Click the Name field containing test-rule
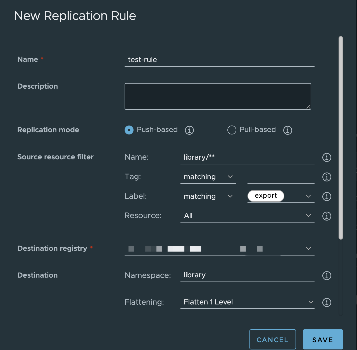Image resolution: width=357 pixels, height=350 pixels. point(219,60)
